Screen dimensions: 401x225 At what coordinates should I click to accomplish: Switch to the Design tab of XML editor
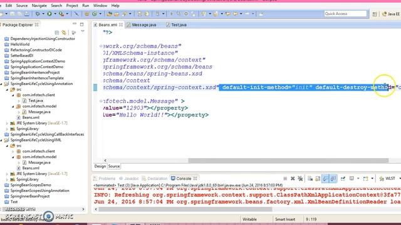pos(100,166)
